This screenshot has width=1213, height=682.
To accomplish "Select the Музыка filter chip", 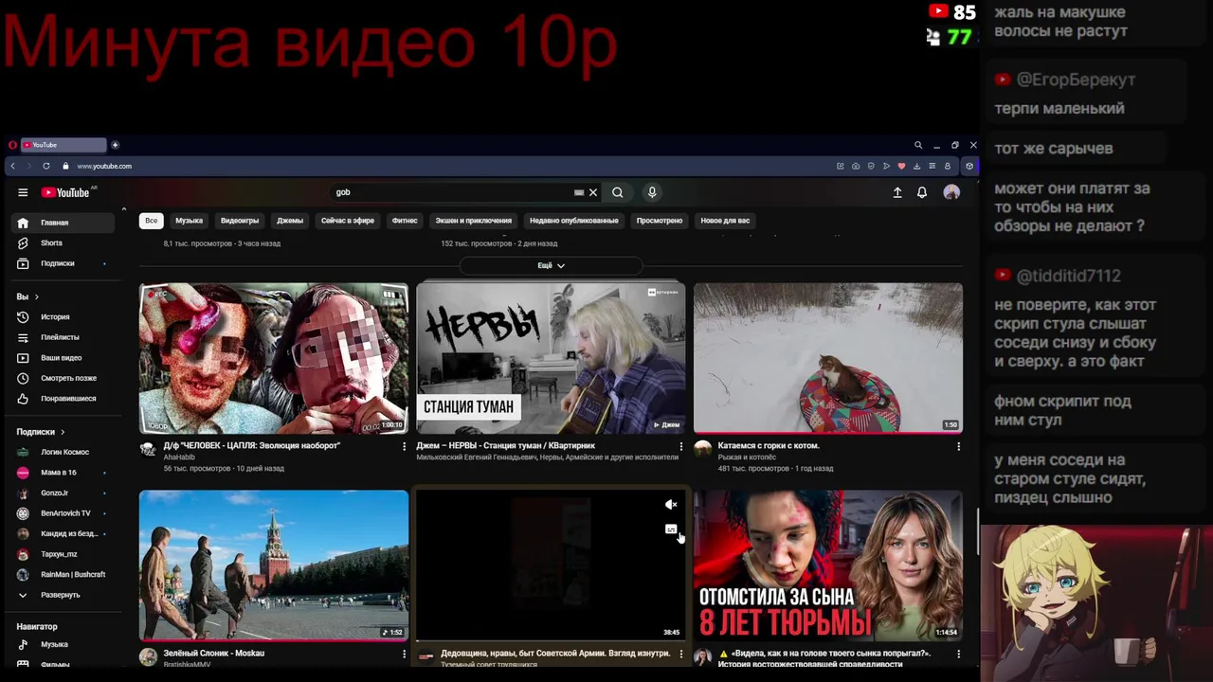I will point(189,221).
